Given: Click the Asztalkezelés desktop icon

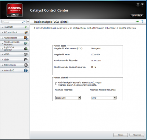Looking at the screenshot, I should coord(26,38).
